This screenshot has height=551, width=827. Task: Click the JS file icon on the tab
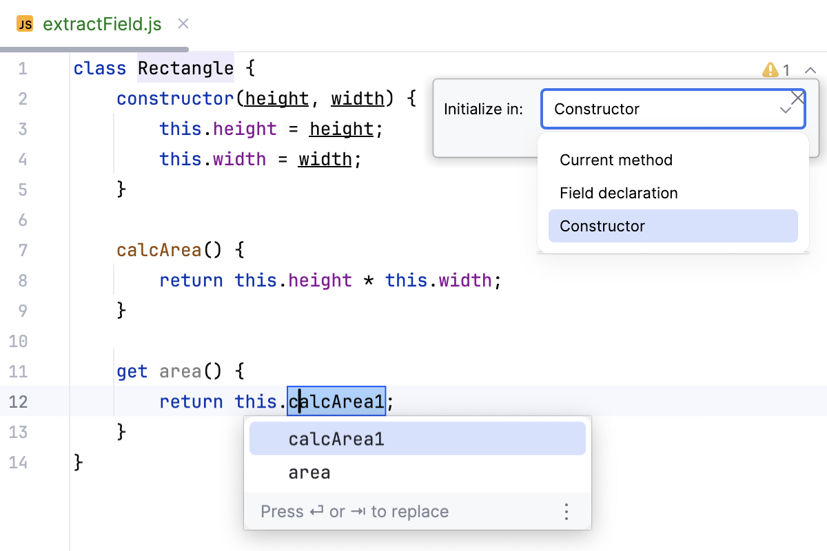pyautogui.click(x=25, y=25)
